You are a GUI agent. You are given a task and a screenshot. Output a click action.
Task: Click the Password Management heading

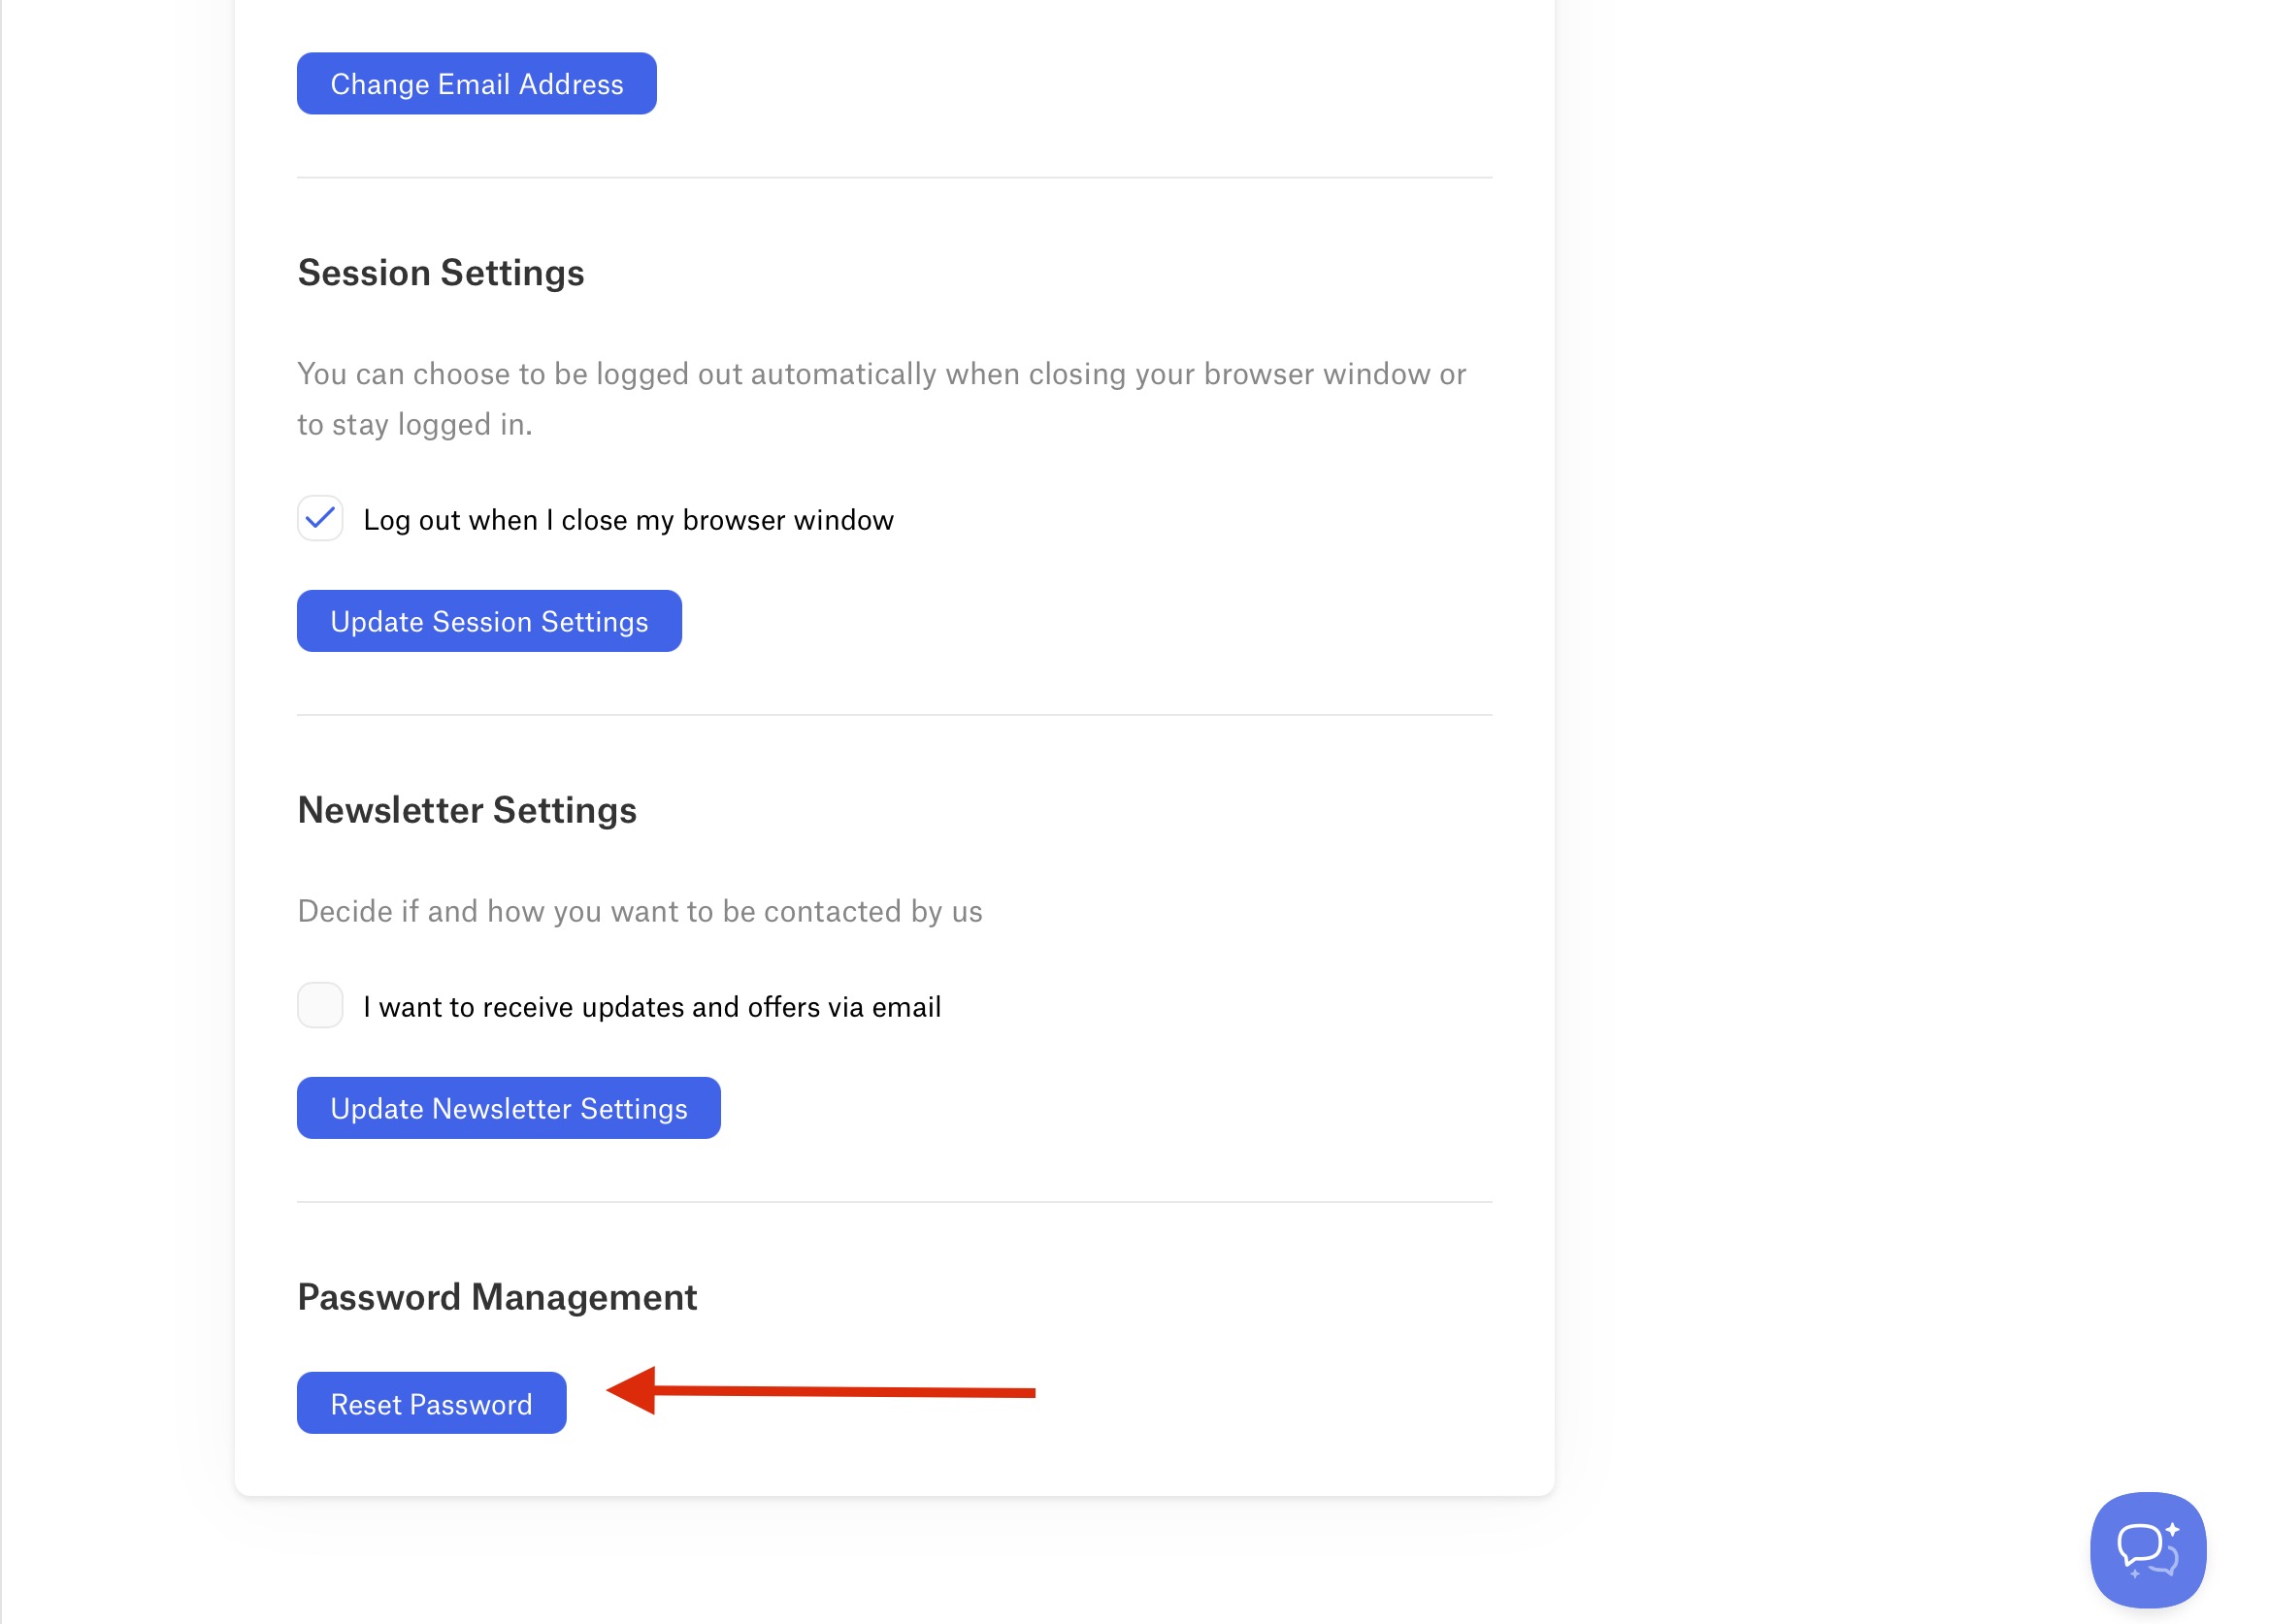pyautogui.click(x=496, y=1297)
